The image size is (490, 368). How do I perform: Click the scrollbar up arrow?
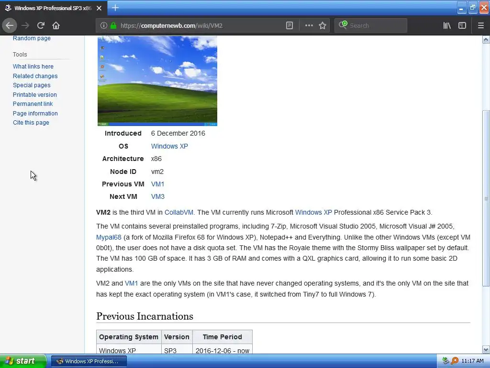[486, 39]
